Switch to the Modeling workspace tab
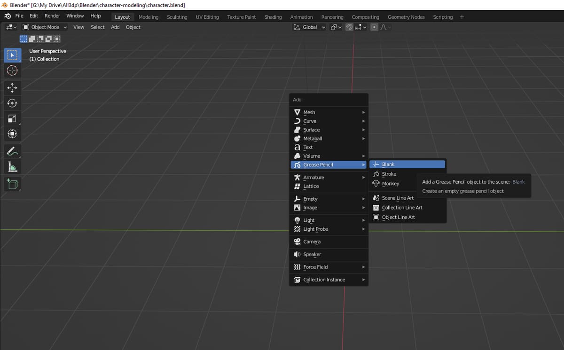The width and height of the screenshot is (564, 350). 149,17
